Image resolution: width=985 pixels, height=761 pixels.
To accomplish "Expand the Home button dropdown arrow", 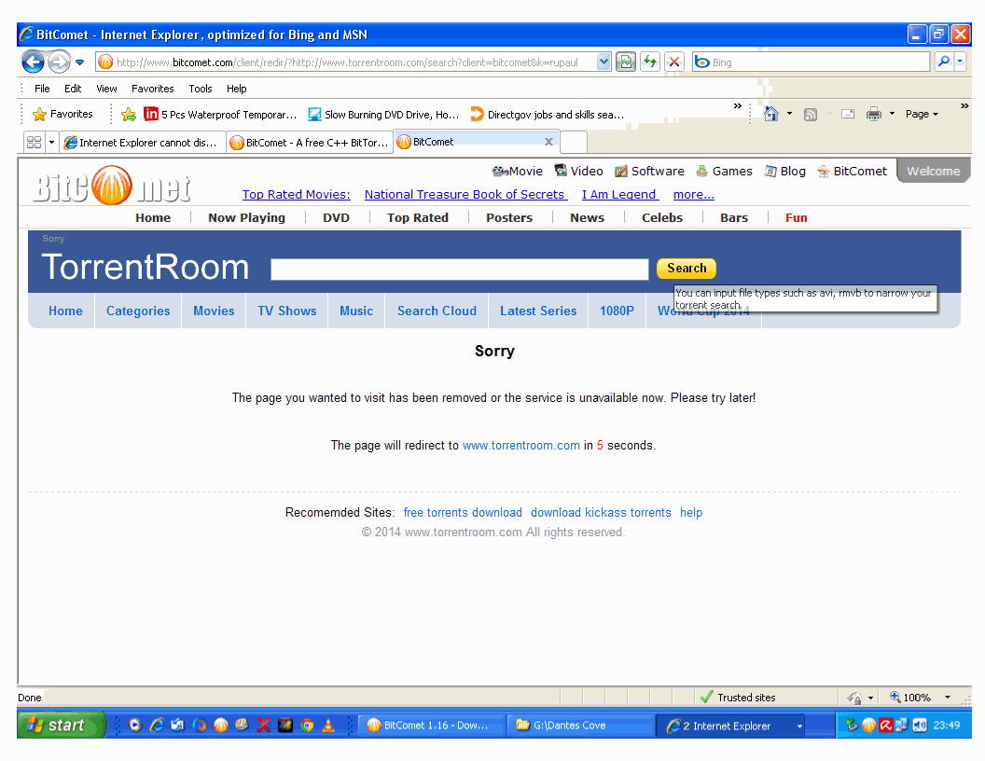I will (x=789, y=114).
